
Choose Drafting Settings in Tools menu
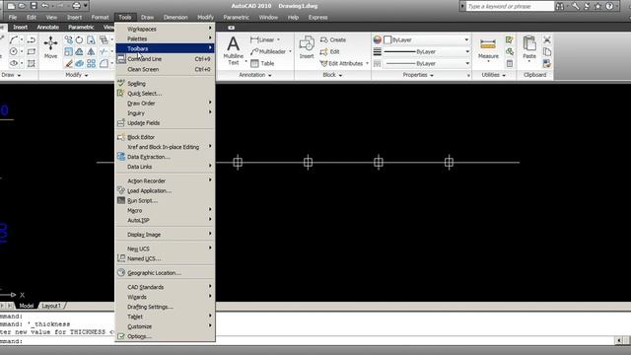(166, 307)
